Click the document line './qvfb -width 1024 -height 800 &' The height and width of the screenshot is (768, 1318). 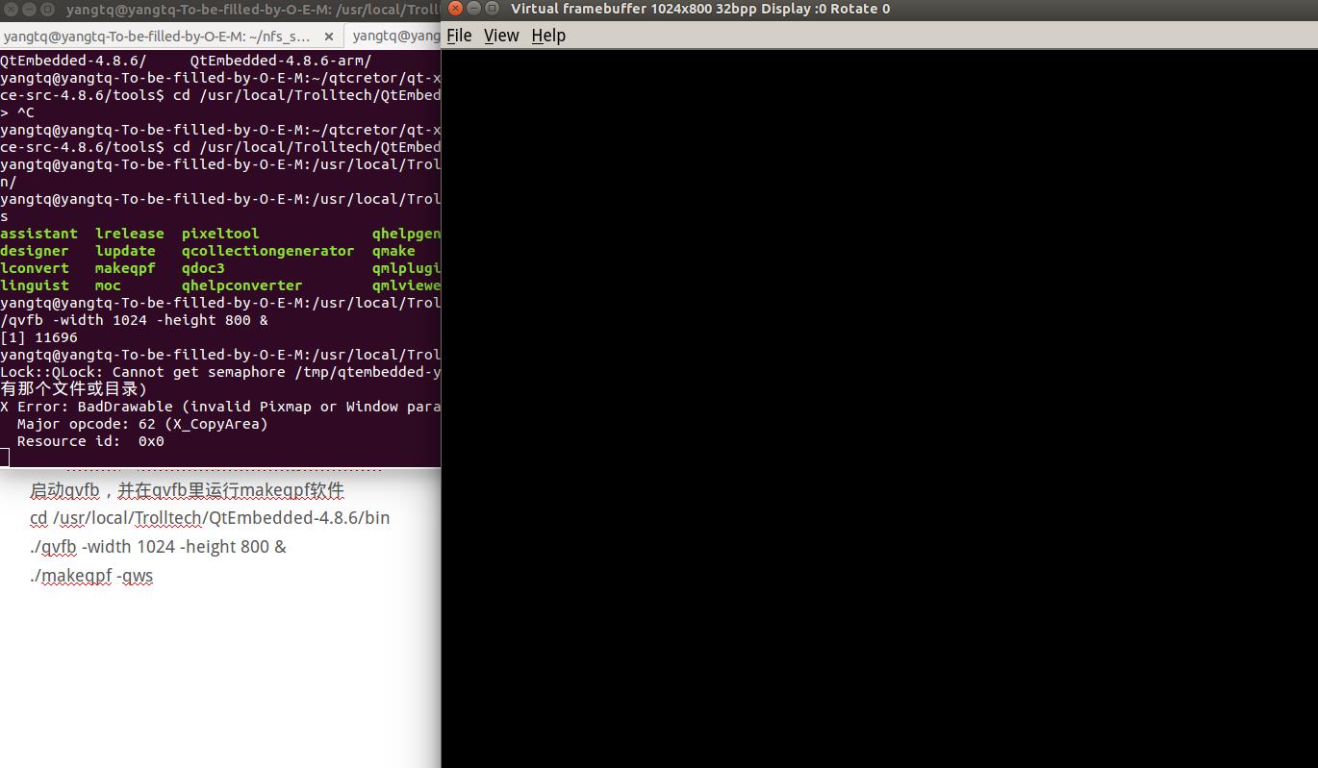coord(158,547)
